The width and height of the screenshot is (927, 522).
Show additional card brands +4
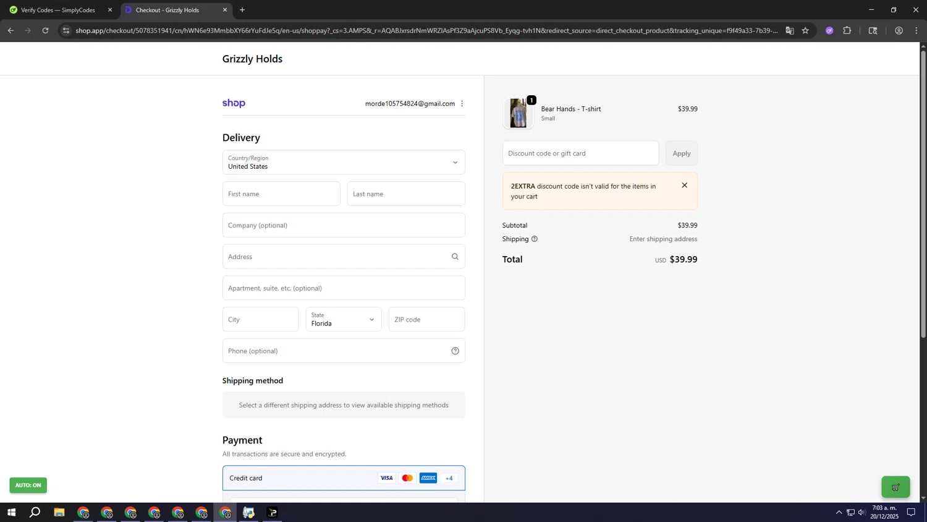(449, 478)
